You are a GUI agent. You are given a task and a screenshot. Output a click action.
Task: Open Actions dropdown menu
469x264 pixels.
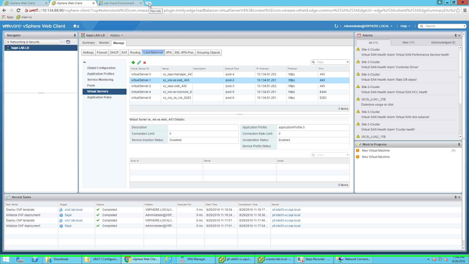[116, 35]
